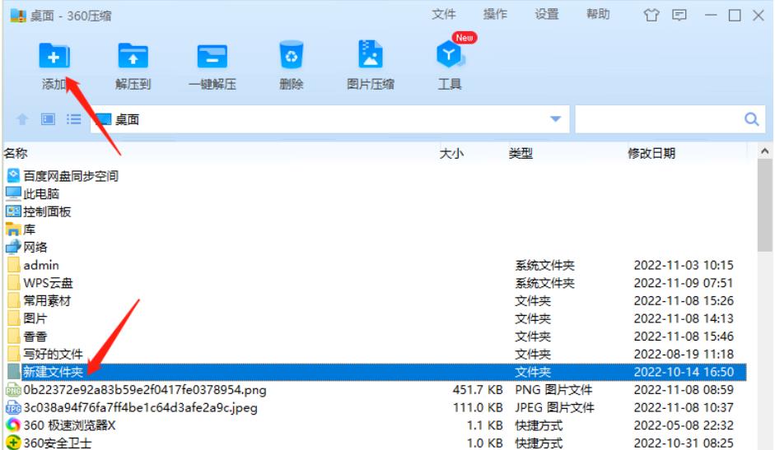Sort by 大小 (Size) column header
Viewport: 775px width, 450px height.
point(451,153)
